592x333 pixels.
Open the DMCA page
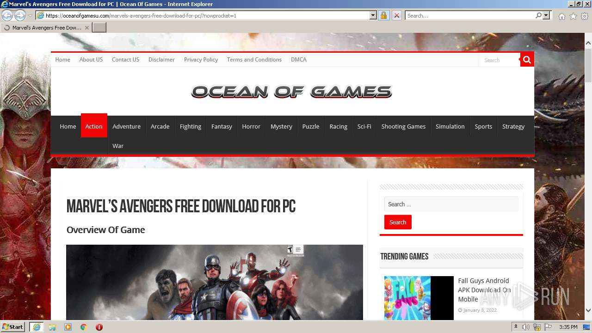coord(298,60)
